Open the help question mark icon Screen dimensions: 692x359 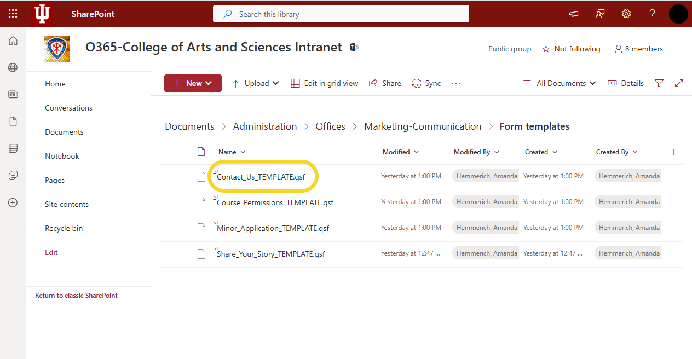(652, 14)
